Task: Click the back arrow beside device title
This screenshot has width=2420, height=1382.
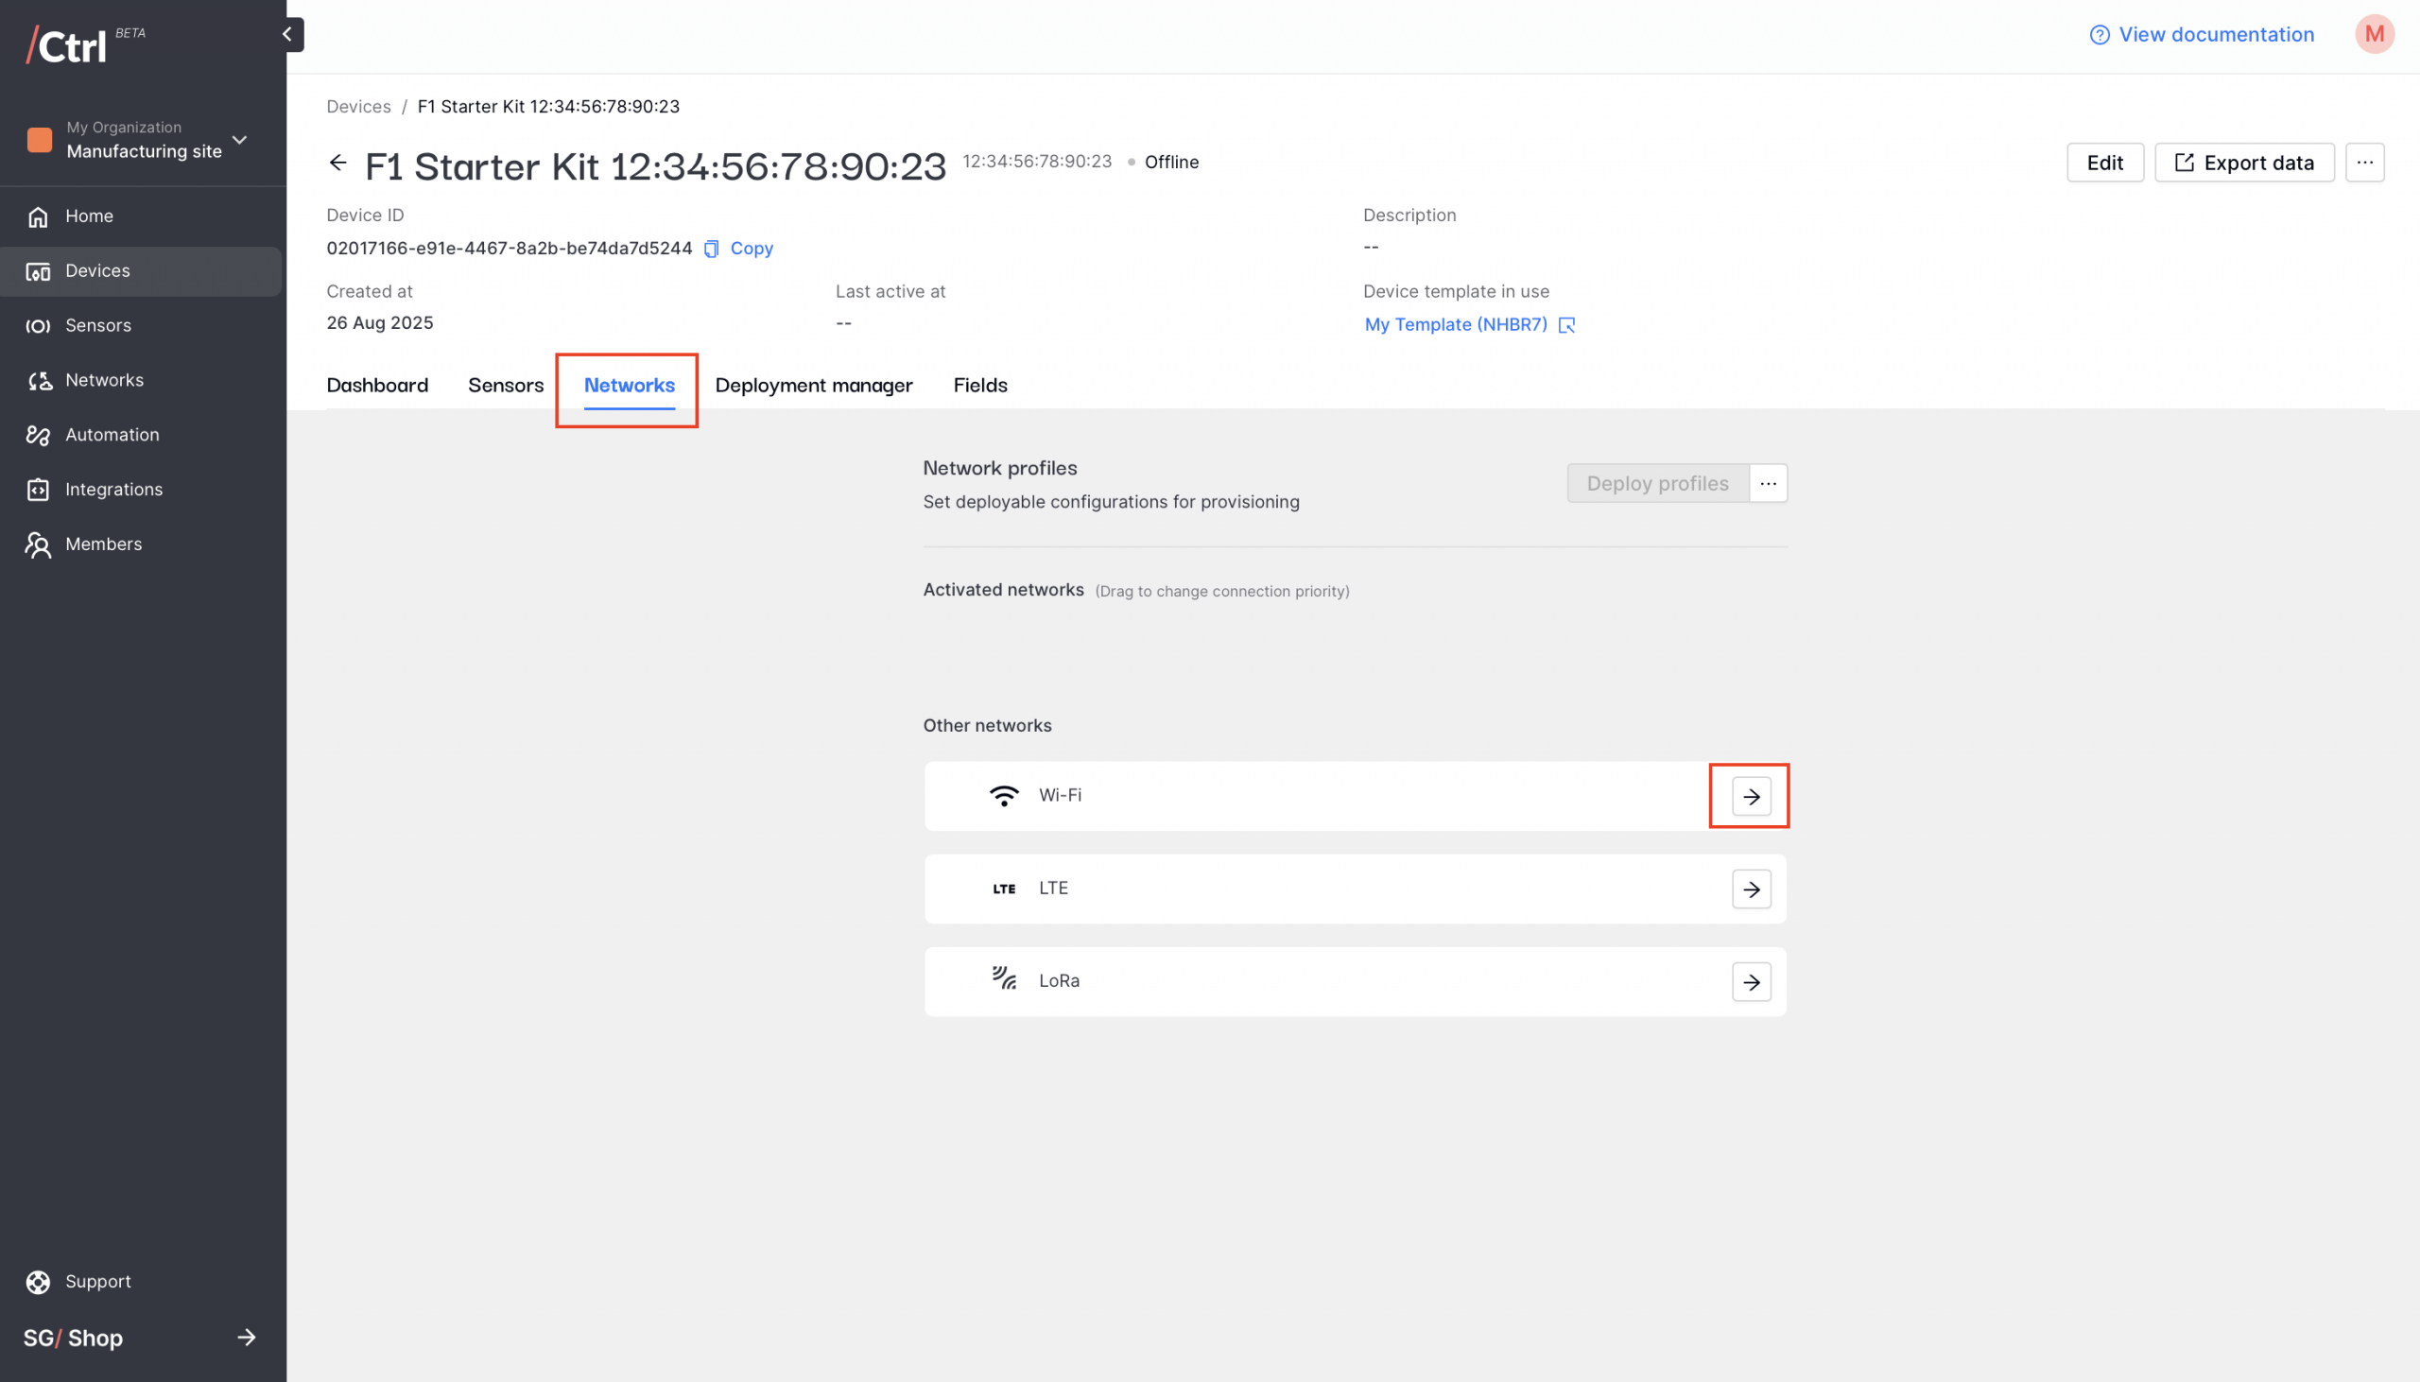Action: coord(337,163)
